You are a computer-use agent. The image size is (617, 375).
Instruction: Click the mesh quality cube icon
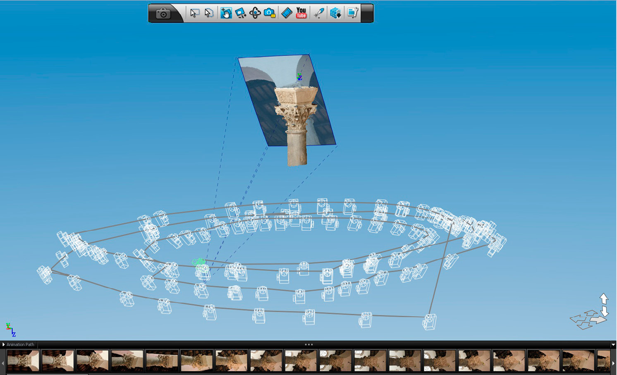[335, 13]
